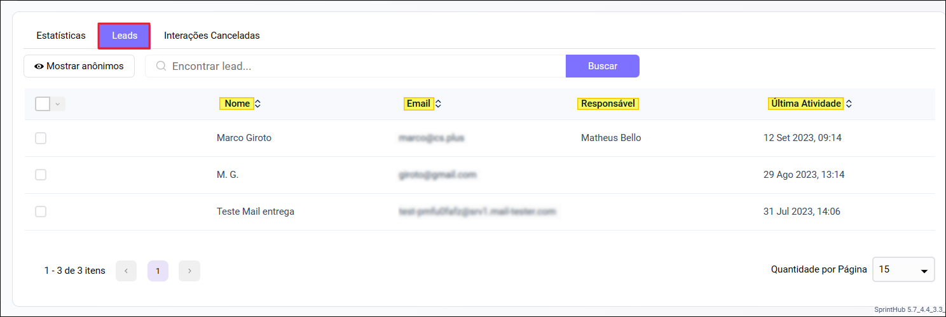946x317 pixels.
Task: Tick the checkbox for lead M. G.
Action: coord(41,175)
